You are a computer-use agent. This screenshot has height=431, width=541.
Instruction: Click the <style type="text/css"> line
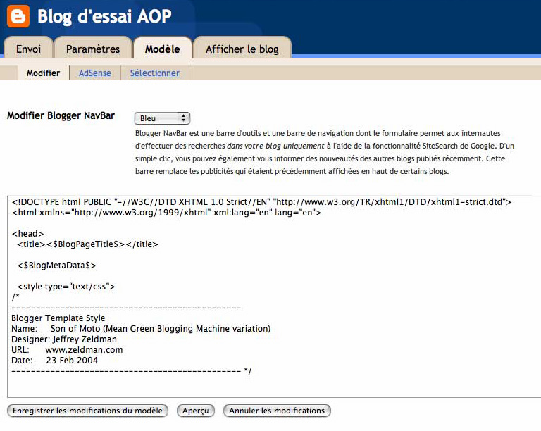pyautogui.click(x=66, y=286)
